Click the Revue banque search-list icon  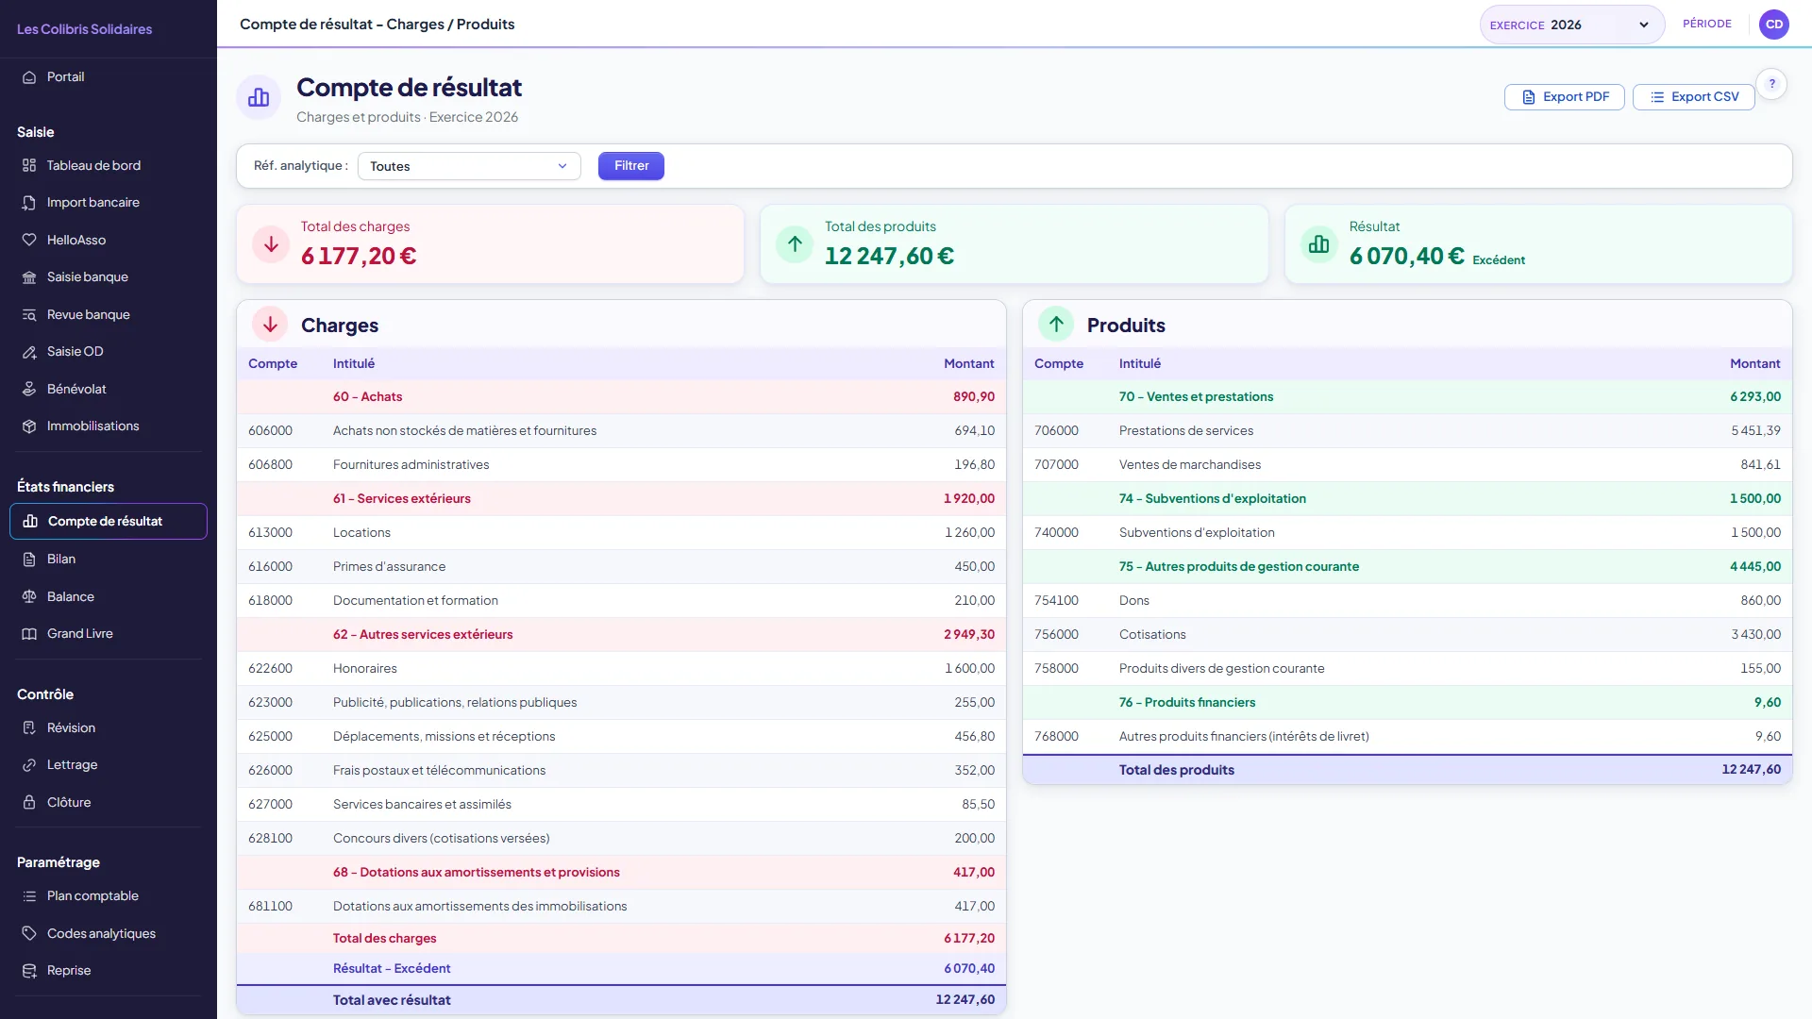[29, 315]
